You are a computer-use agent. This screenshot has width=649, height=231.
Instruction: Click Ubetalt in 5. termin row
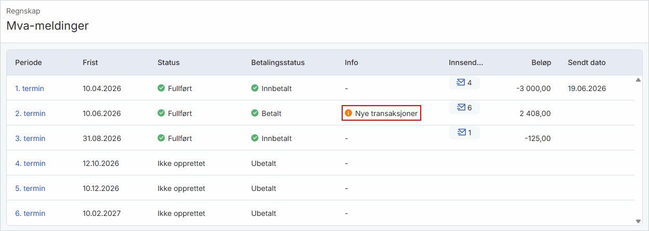coord(264,188)
